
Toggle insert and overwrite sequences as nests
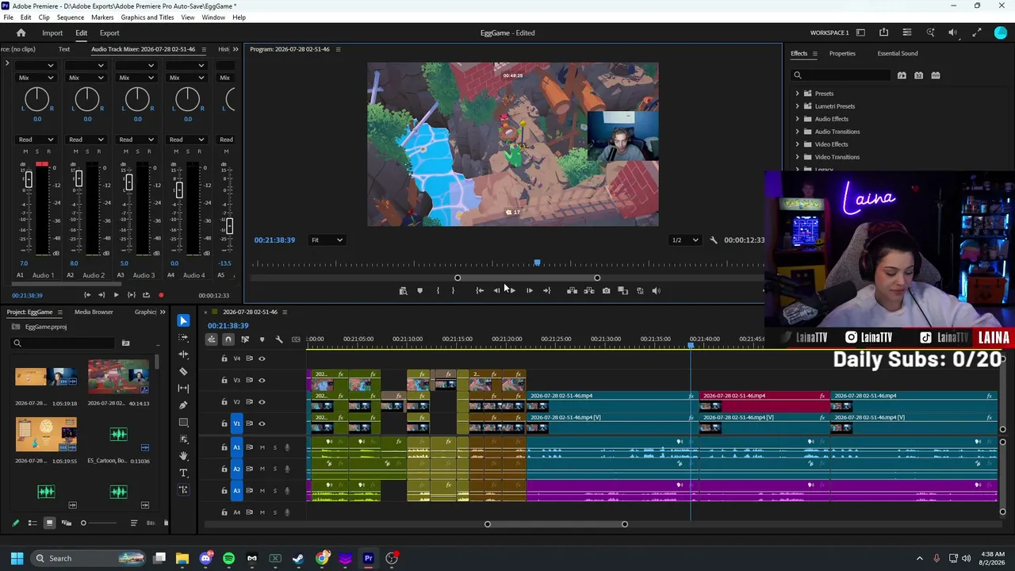click(x=211, y=339)
